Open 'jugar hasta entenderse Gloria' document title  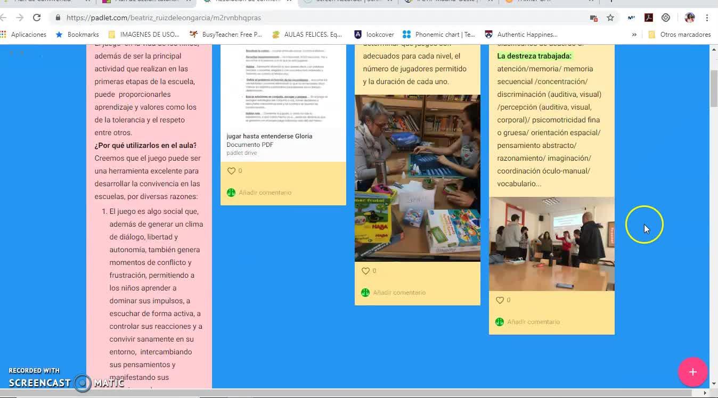[270, 136]
